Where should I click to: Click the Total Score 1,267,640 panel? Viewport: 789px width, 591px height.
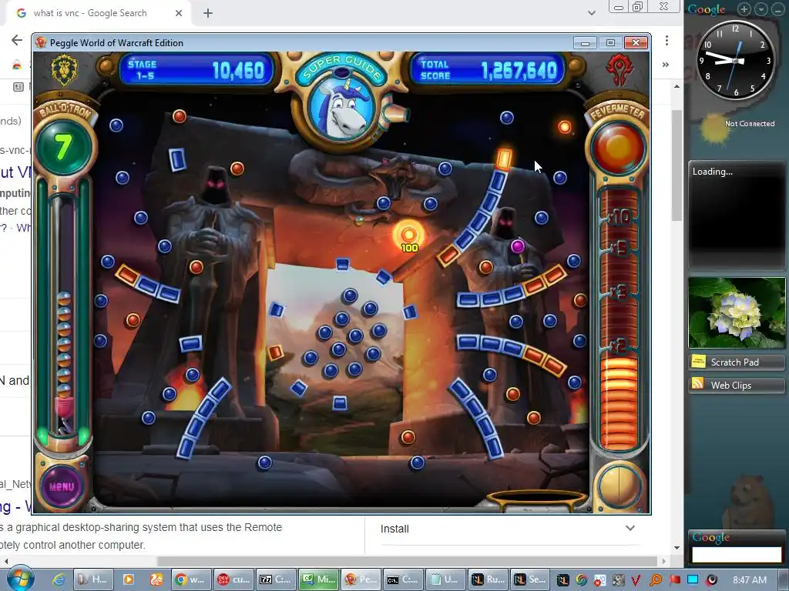point(488,69)
